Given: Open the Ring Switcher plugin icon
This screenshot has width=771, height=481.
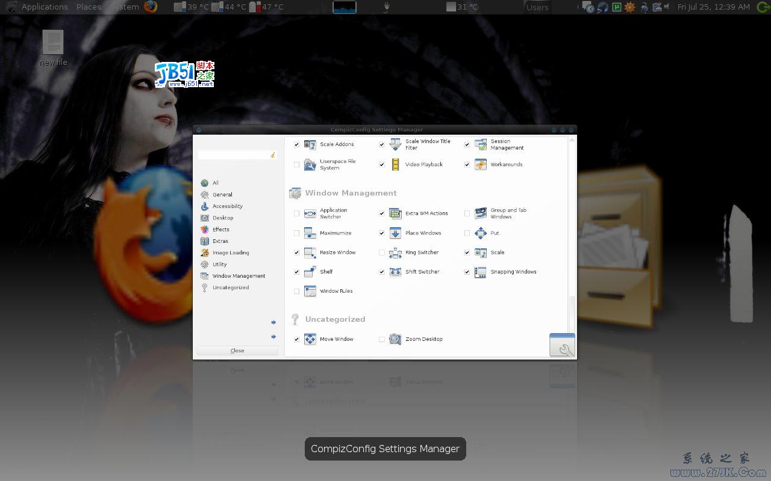Looking at the screenshot, I should coord(395,253).
